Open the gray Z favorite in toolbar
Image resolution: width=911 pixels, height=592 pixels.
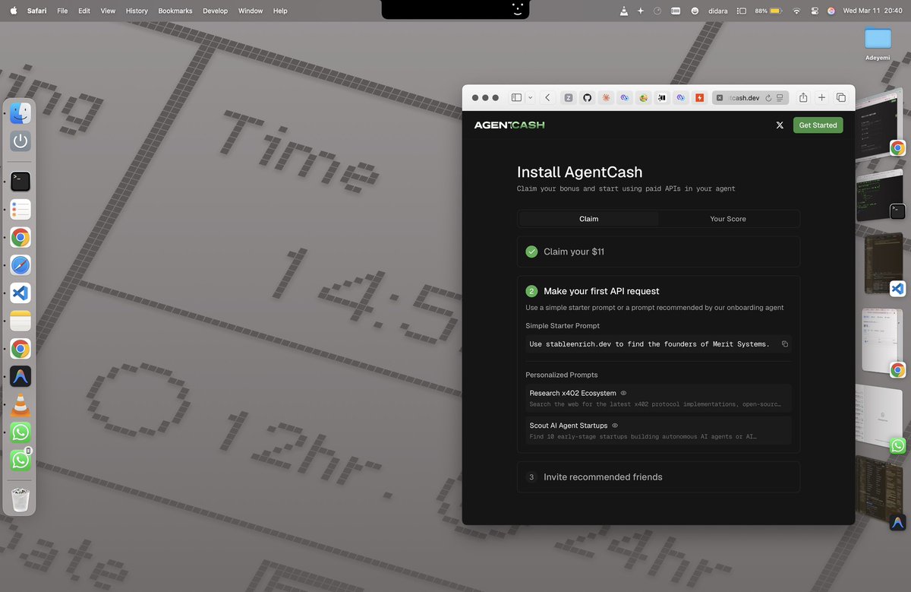point(568,97)
